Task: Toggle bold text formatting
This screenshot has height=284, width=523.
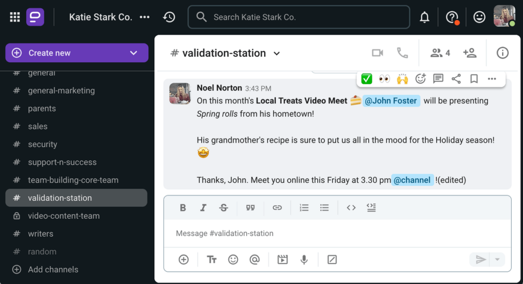Action: [x=183, y=207]
